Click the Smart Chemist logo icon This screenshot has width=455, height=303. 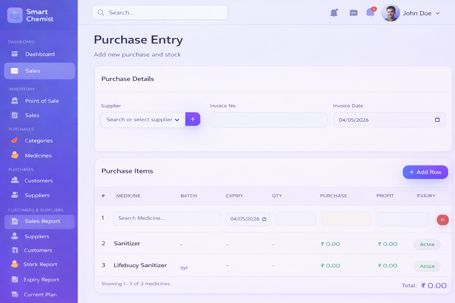15,15
